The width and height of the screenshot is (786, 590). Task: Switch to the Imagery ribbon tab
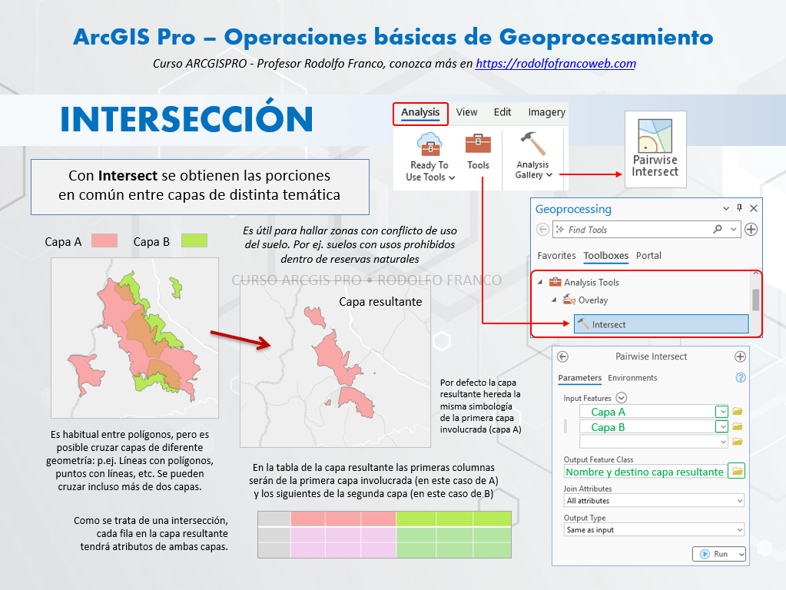(x=546, y=112)
